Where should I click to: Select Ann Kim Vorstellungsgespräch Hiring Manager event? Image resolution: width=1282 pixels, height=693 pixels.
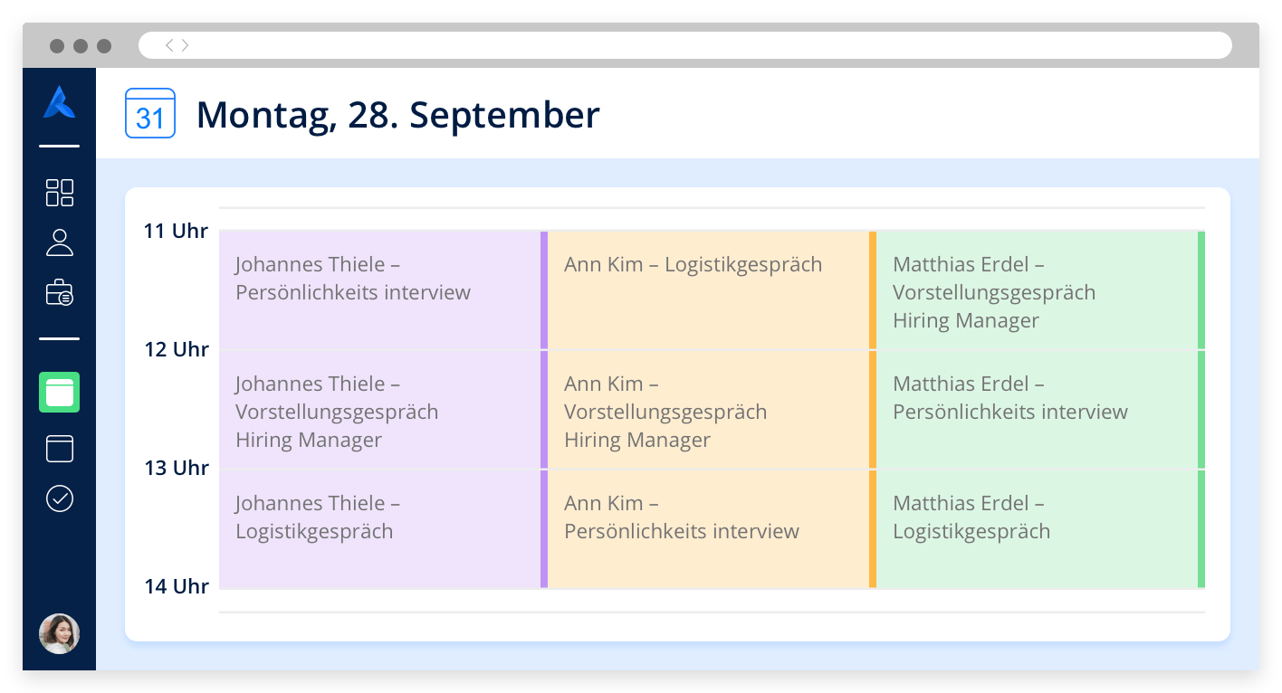[x=712, y=410]
